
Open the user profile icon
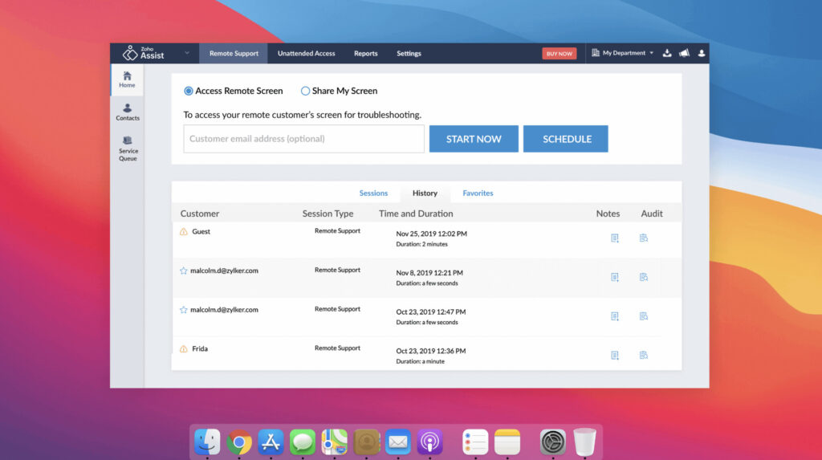[701, 54]
